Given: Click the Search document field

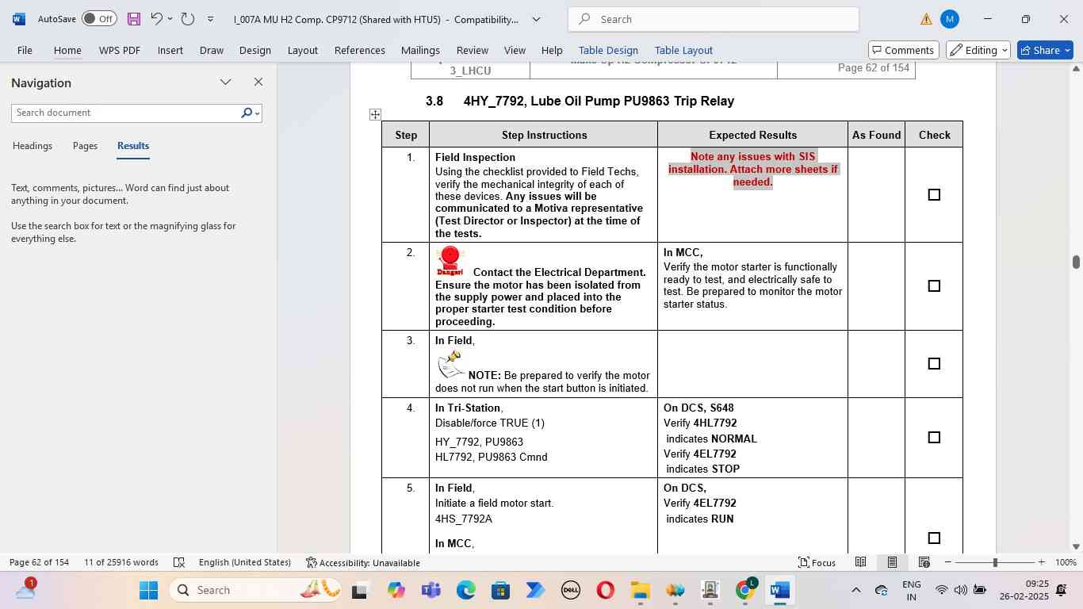Looking at the screenshot, I should pos(125,113).
